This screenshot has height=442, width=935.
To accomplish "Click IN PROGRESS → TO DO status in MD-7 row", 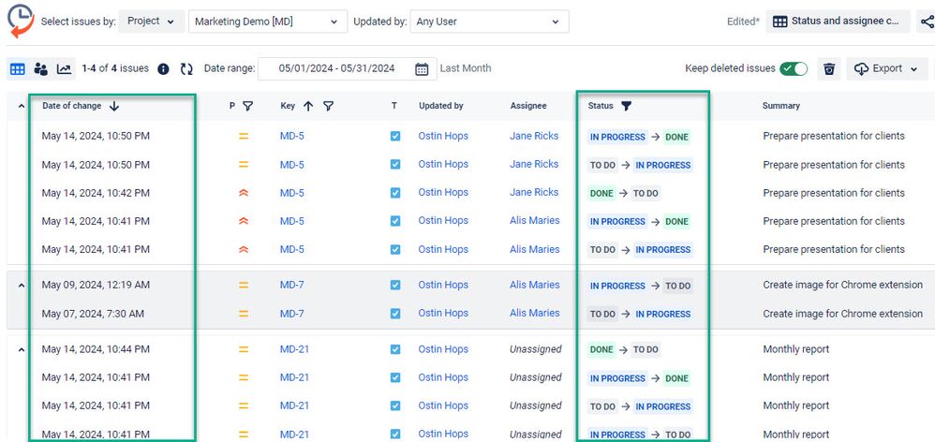I will tap(641, 286).
